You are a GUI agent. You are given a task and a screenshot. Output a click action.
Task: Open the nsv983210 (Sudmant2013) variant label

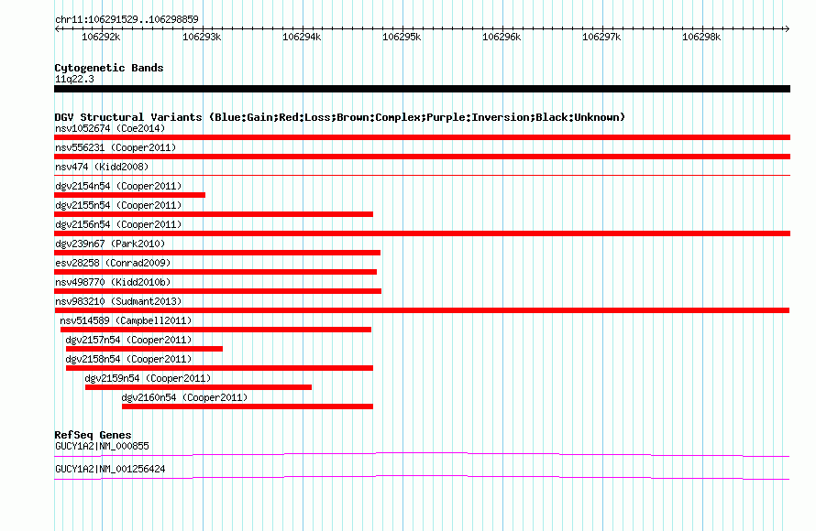coord(118,301)
